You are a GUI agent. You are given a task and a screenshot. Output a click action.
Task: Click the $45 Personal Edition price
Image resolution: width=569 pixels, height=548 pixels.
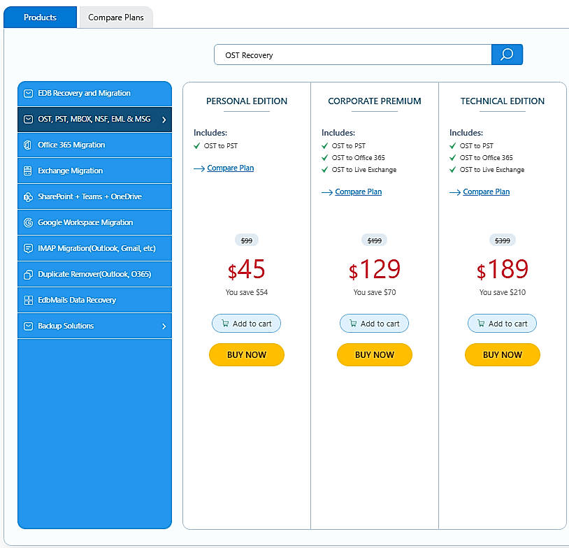[246, 269]
